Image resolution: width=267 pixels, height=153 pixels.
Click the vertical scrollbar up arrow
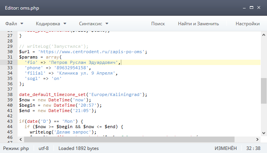(x=264, y=34)
